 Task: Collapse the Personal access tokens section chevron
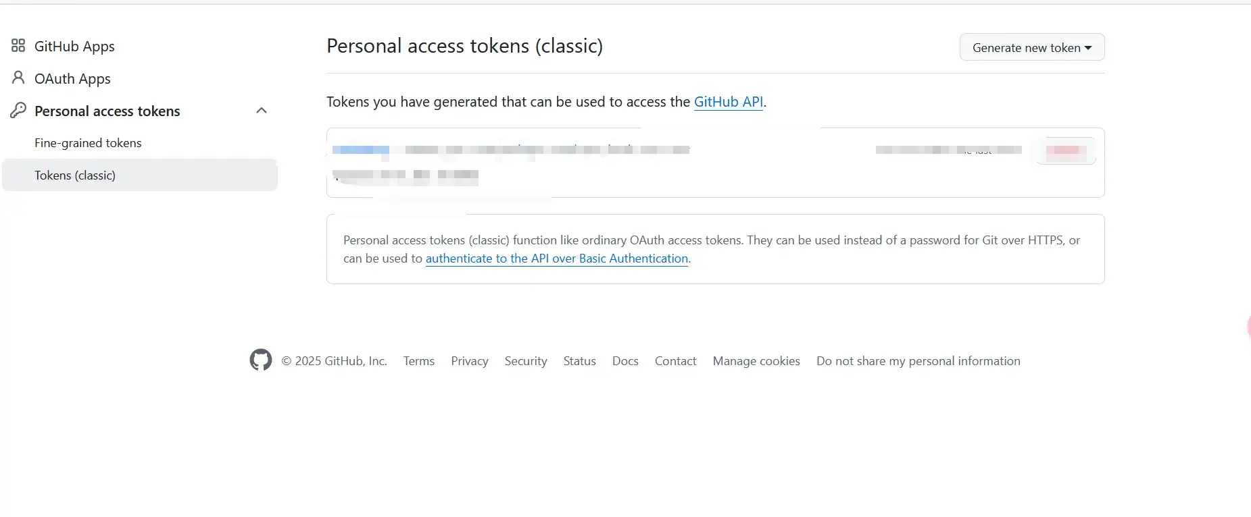tap(262, 111)
